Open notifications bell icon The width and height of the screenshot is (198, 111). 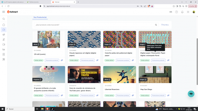click(x=182, y=12)
